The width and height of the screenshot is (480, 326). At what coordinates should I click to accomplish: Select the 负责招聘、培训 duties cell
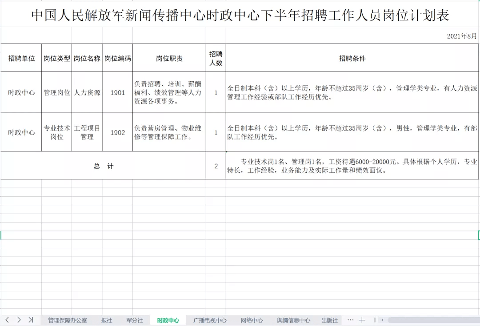pos(169,92)
